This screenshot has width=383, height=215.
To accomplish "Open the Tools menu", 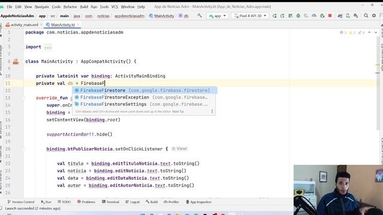I will [104, 7].
